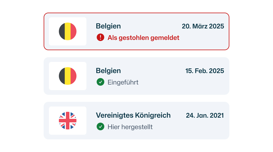Click 'Belgien' title in the stolen entry
The height and width of the screenshot is (152, 273).
108,26
